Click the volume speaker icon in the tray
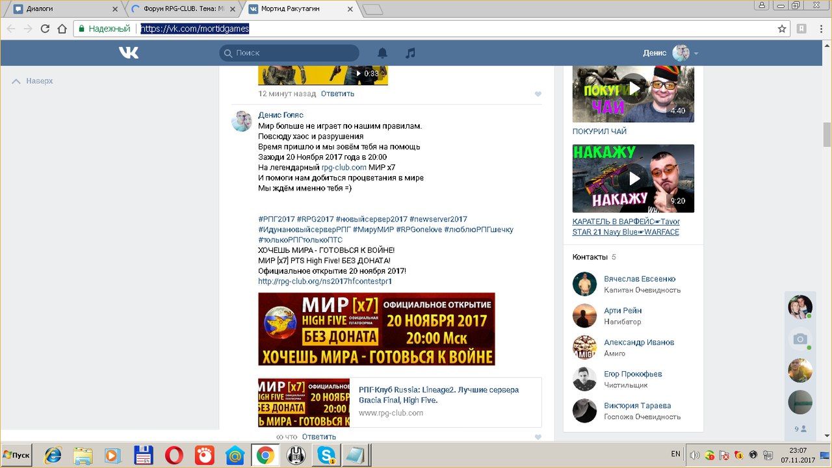832x468 pixels. (x=694, y=455)
